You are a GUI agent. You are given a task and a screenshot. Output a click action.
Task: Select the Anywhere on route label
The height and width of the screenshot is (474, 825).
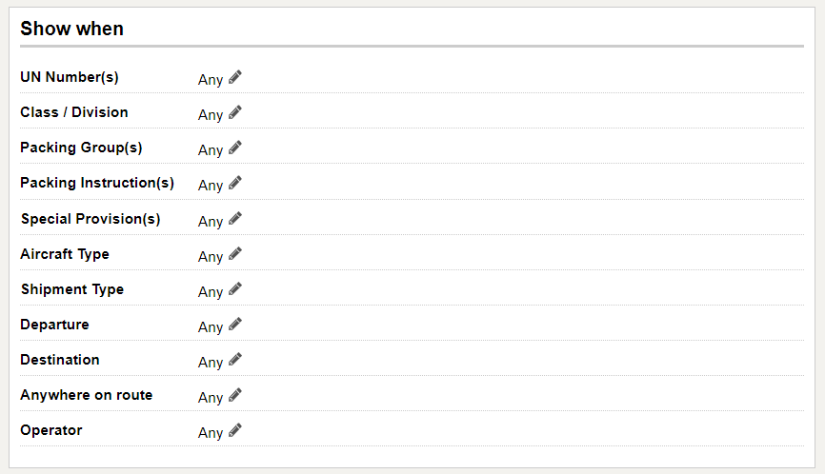click(x=87, y=395)
